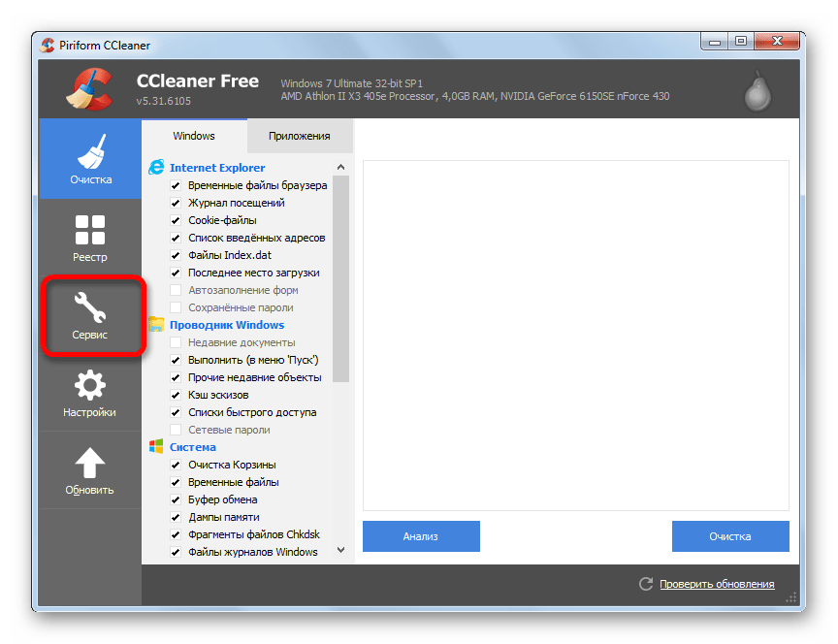Click the down chevron below the options list
Viewport: 838px width, 644px height.
pos(340,548)
